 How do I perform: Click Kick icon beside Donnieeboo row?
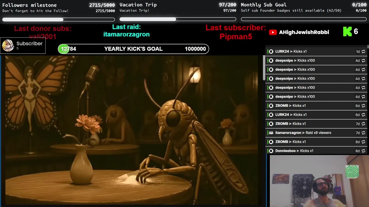click(271, 151)
